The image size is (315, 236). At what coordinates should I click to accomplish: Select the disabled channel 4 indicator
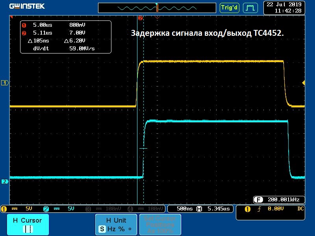coord(130,209)
